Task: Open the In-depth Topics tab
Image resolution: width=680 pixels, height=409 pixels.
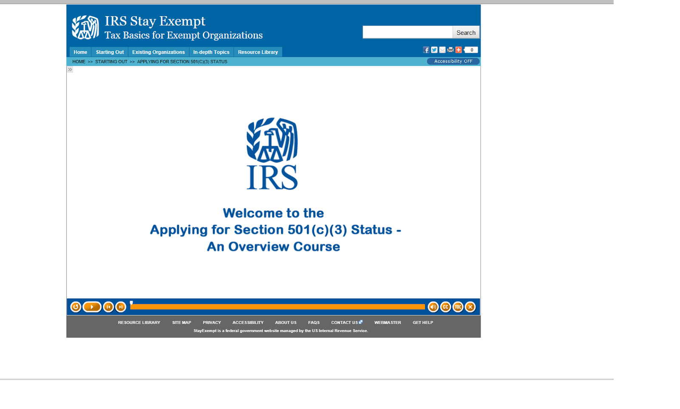Action: tap(211, 52)
